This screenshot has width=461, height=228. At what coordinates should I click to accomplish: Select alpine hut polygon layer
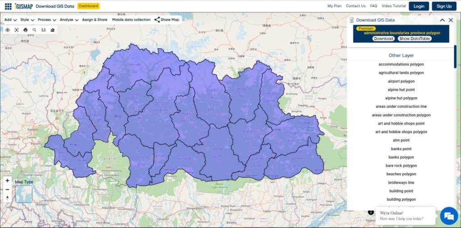[401, 98]
